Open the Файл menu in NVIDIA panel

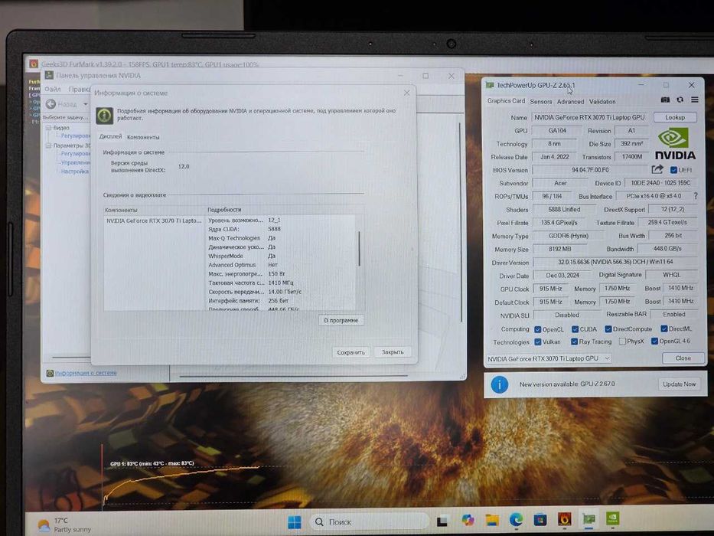52,89
